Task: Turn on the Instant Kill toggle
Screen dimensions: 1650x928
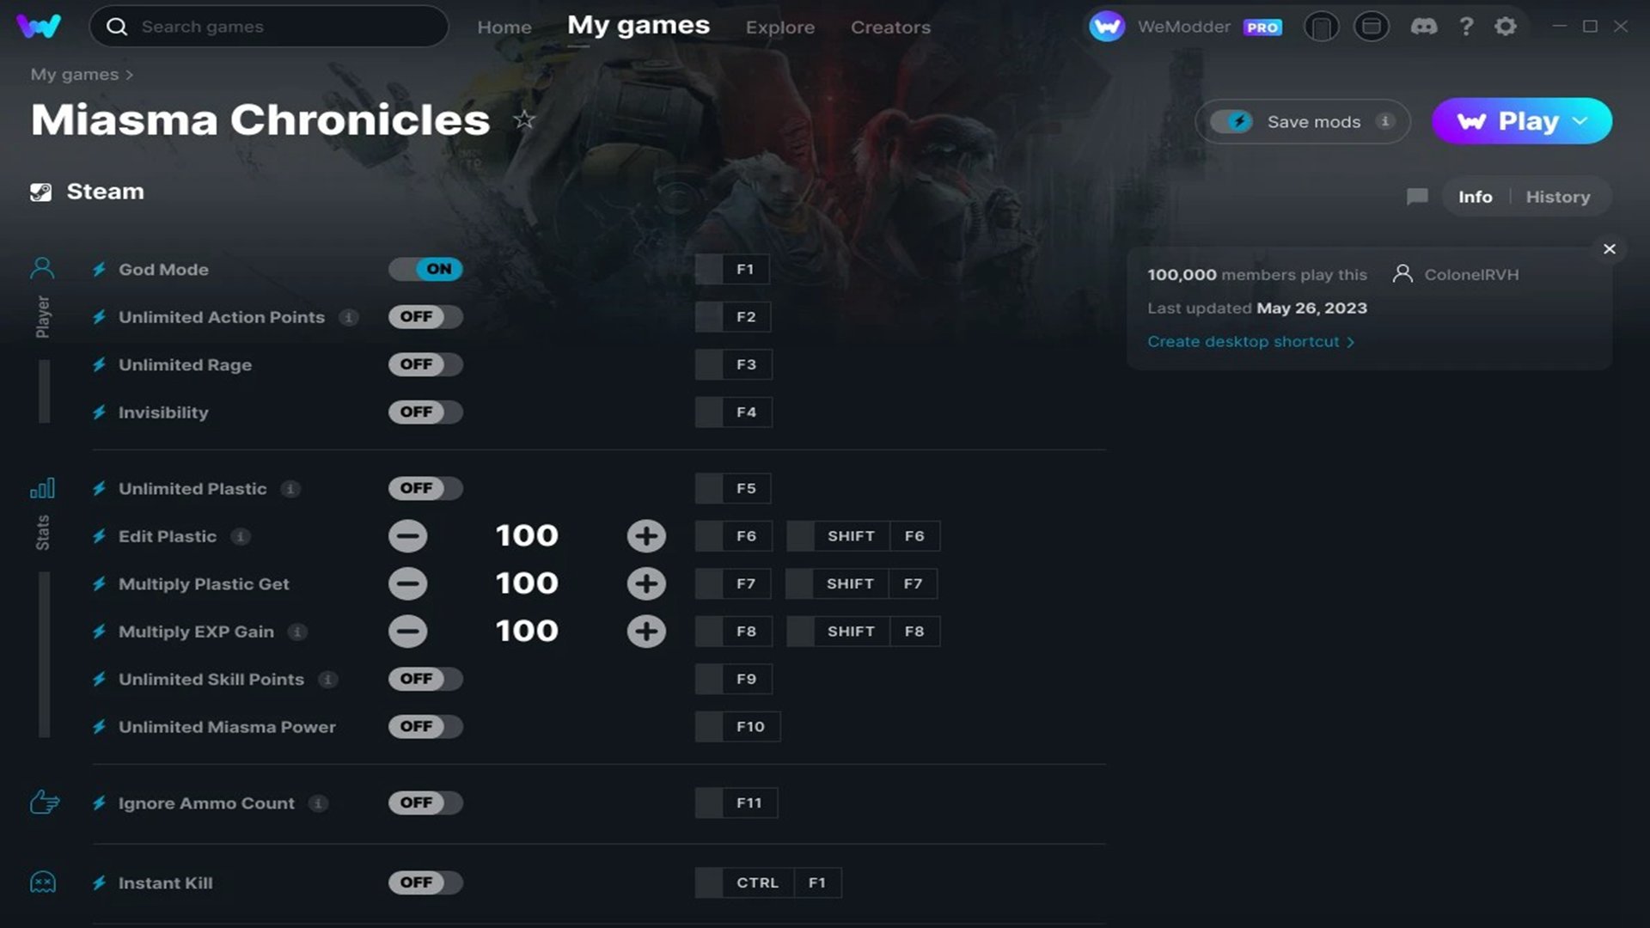Action: pos(425,882)
